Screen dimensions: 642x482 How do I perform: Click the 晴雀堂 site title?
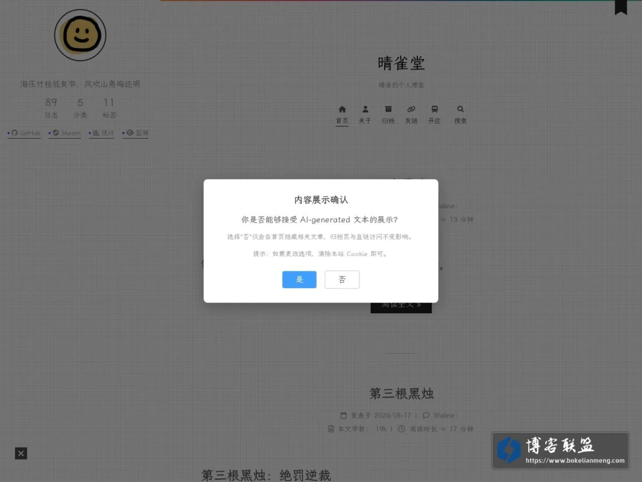[x=401, y=63]
